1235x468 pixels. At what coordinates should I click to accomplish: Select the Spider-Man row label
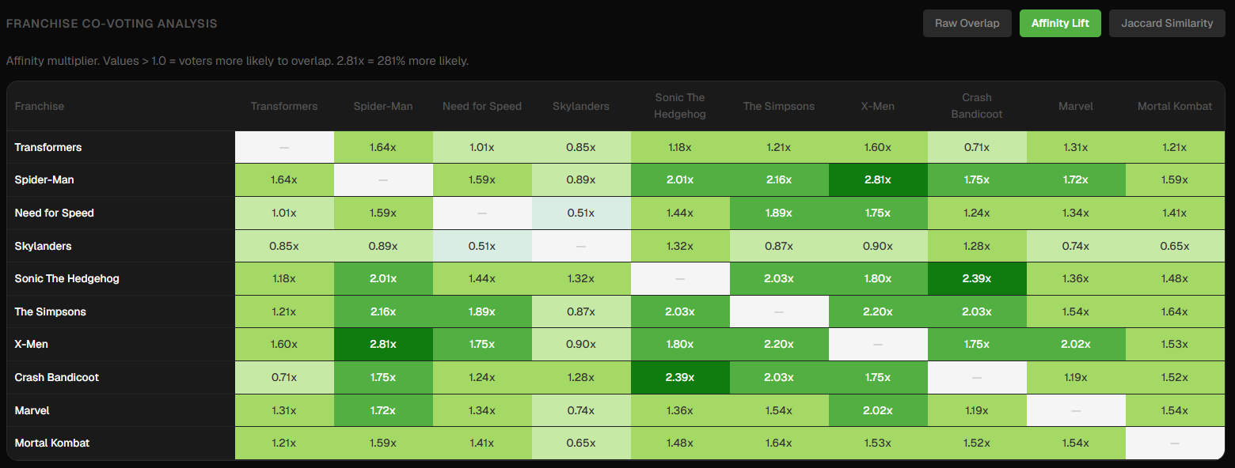point(44,180)
